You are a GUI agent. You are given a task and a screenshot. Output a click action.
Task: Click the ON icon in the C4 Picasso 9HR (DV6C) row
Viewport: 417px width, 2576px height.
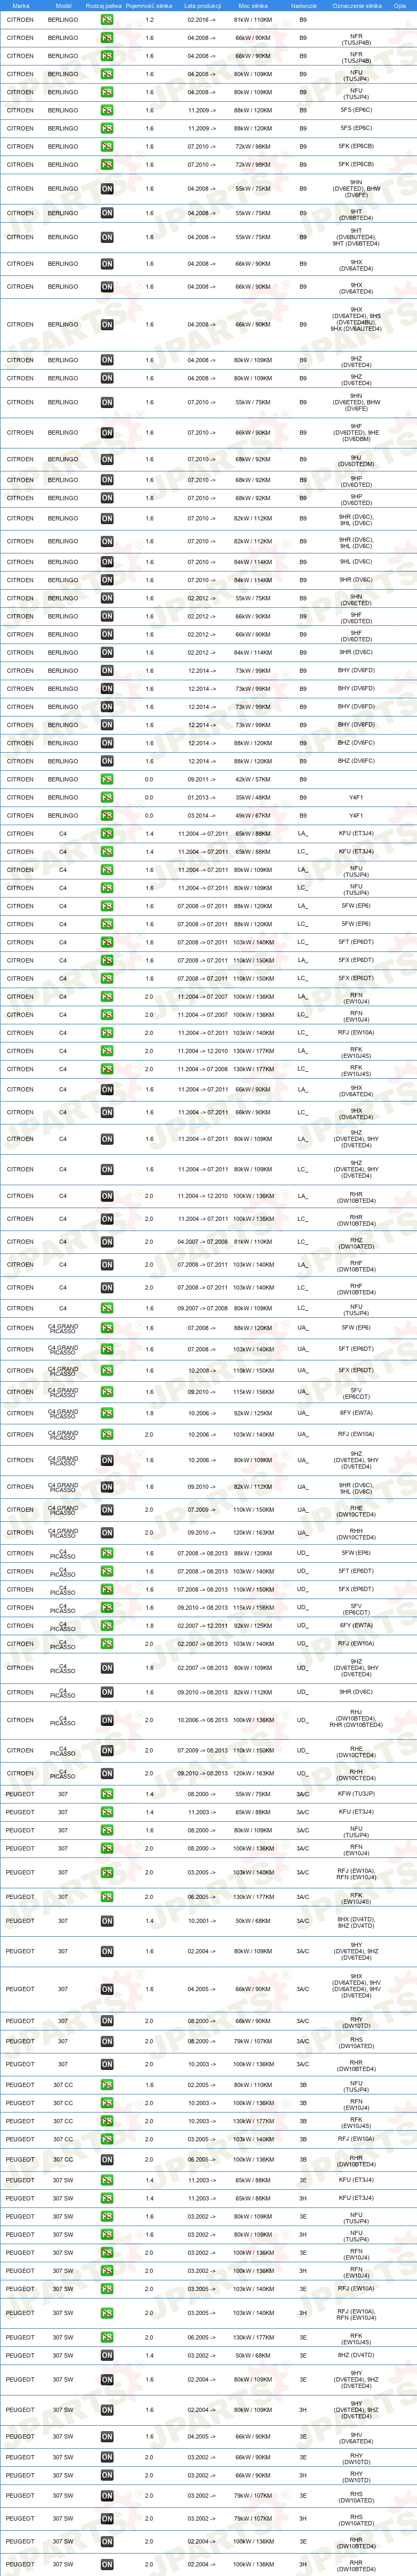click(x=107, y=1692)
